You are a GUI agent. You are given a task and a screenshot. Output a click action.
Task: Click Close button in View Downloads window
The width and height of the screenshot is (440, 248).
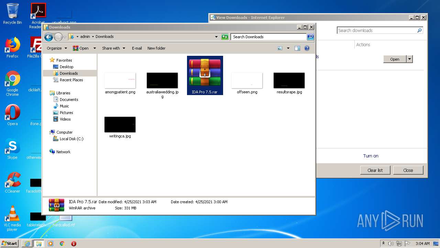point(408,170)
